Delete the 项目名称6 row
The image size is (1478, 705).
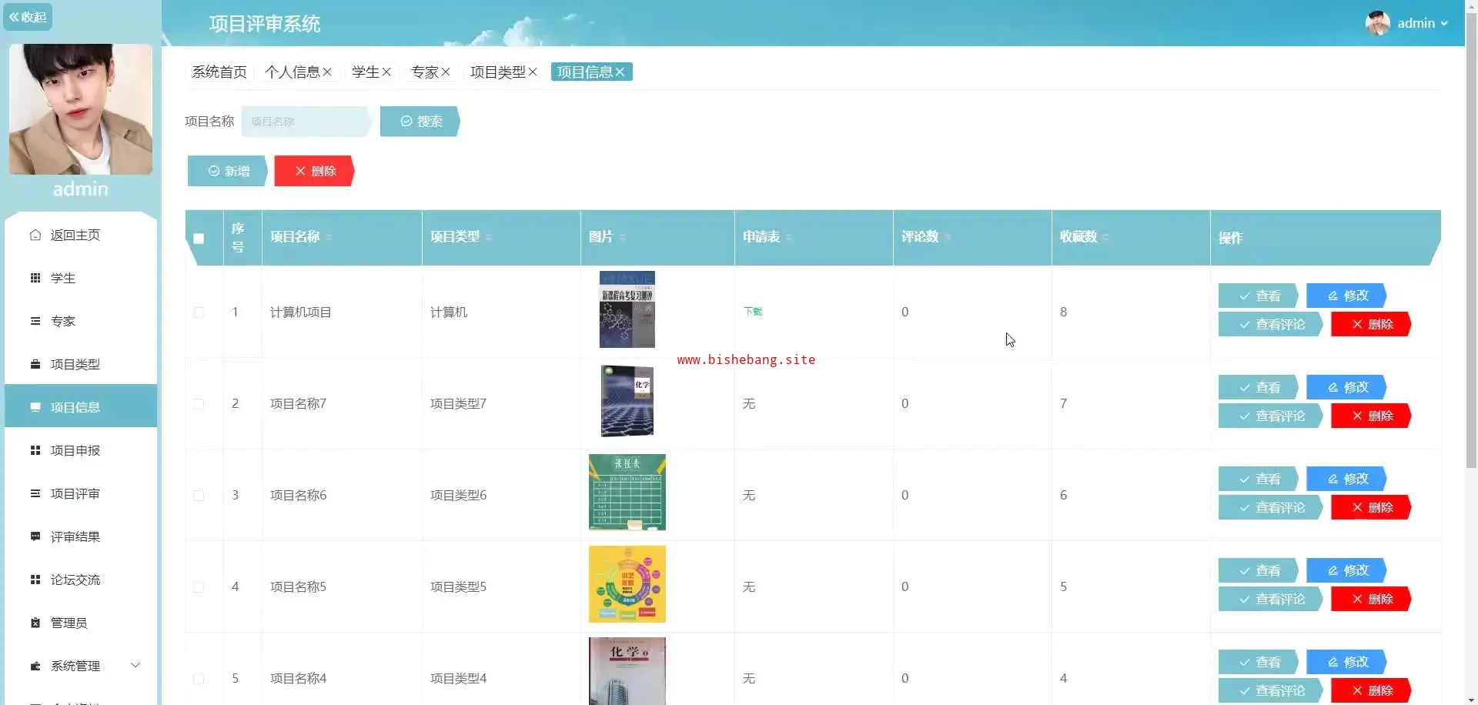(x=1372, y=508)
